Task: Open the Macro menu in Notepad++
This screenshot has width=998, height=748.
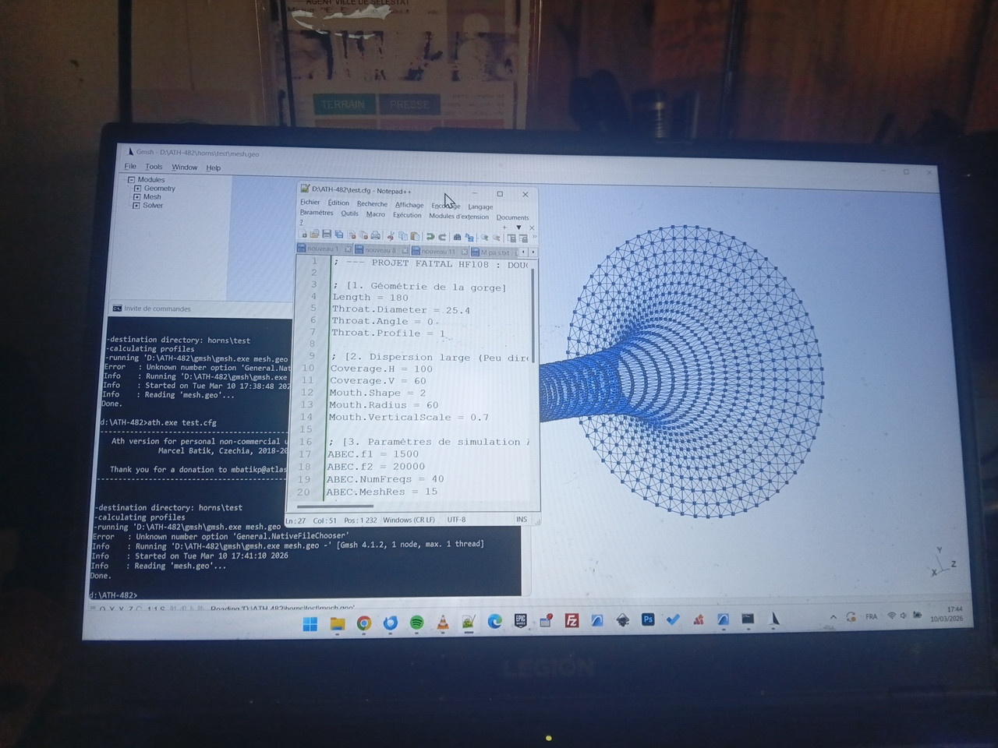Action: (376, 214)
